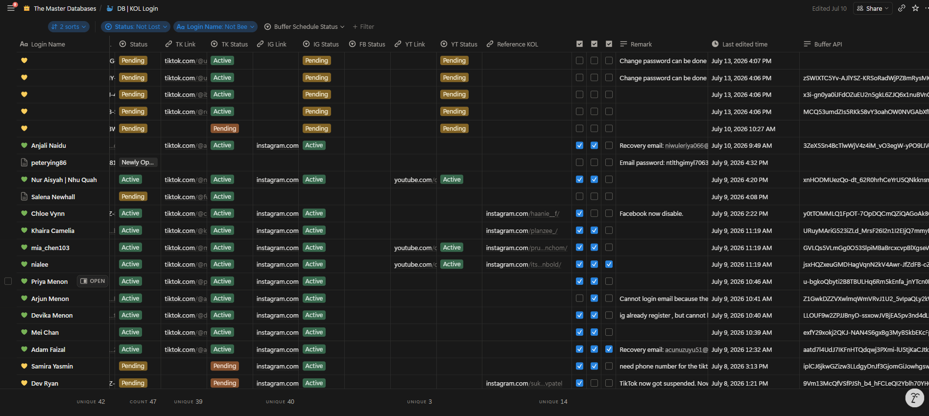Open YT Status Active for mia_chen103
The width and height of the screenshot is (929, 416).
[x=452, y=248]
